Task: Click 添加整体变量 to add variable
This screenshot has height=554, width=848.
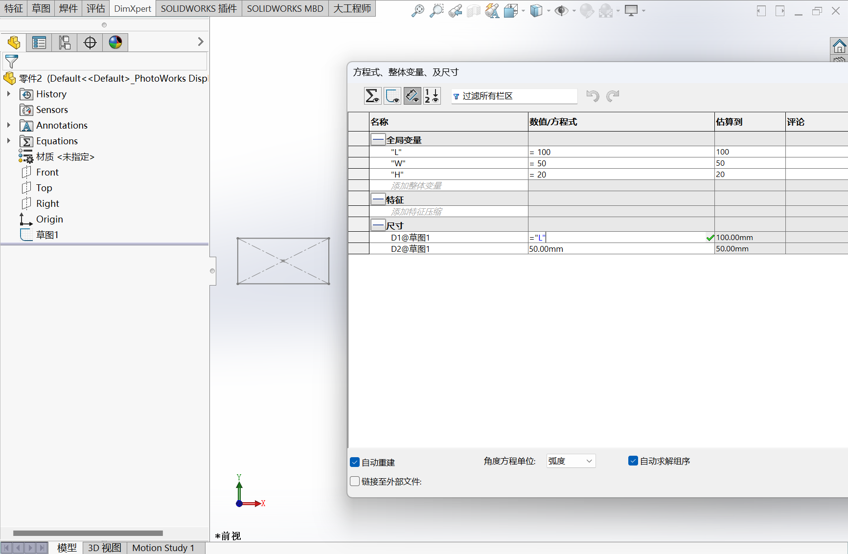Action: [x=416, y=186]
